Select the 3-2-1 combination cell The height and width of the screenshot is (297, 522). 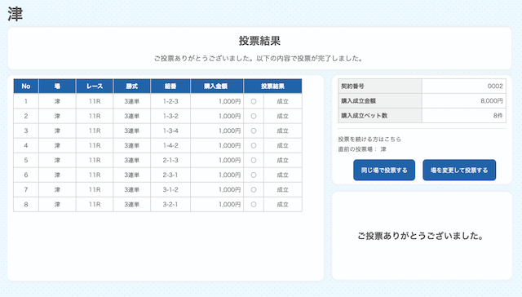click(x=170, y=204)
